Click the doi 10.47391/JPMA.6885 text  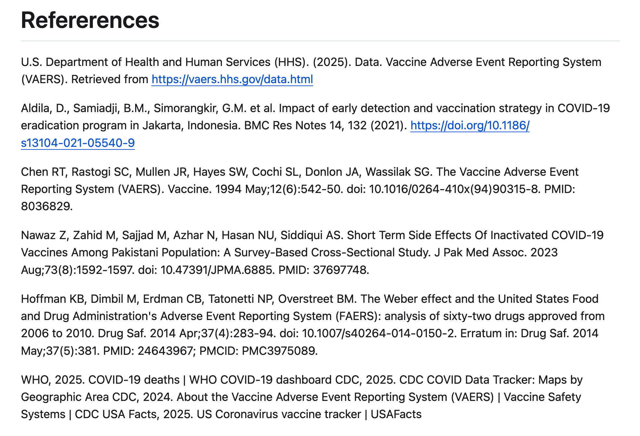click(217, 270)
